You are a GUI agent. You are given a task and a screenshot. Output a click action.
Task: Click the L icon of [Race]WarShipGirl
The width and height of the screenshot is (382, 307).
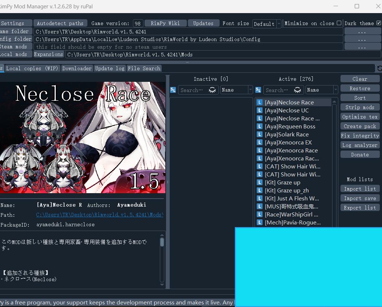click(x=260, y=215)
